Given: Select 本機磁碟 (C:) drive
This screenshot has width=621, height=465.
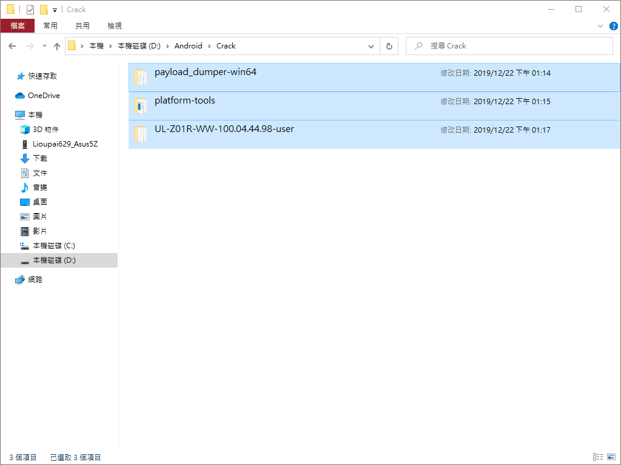Looking at the screenshot, I should 54,246.
